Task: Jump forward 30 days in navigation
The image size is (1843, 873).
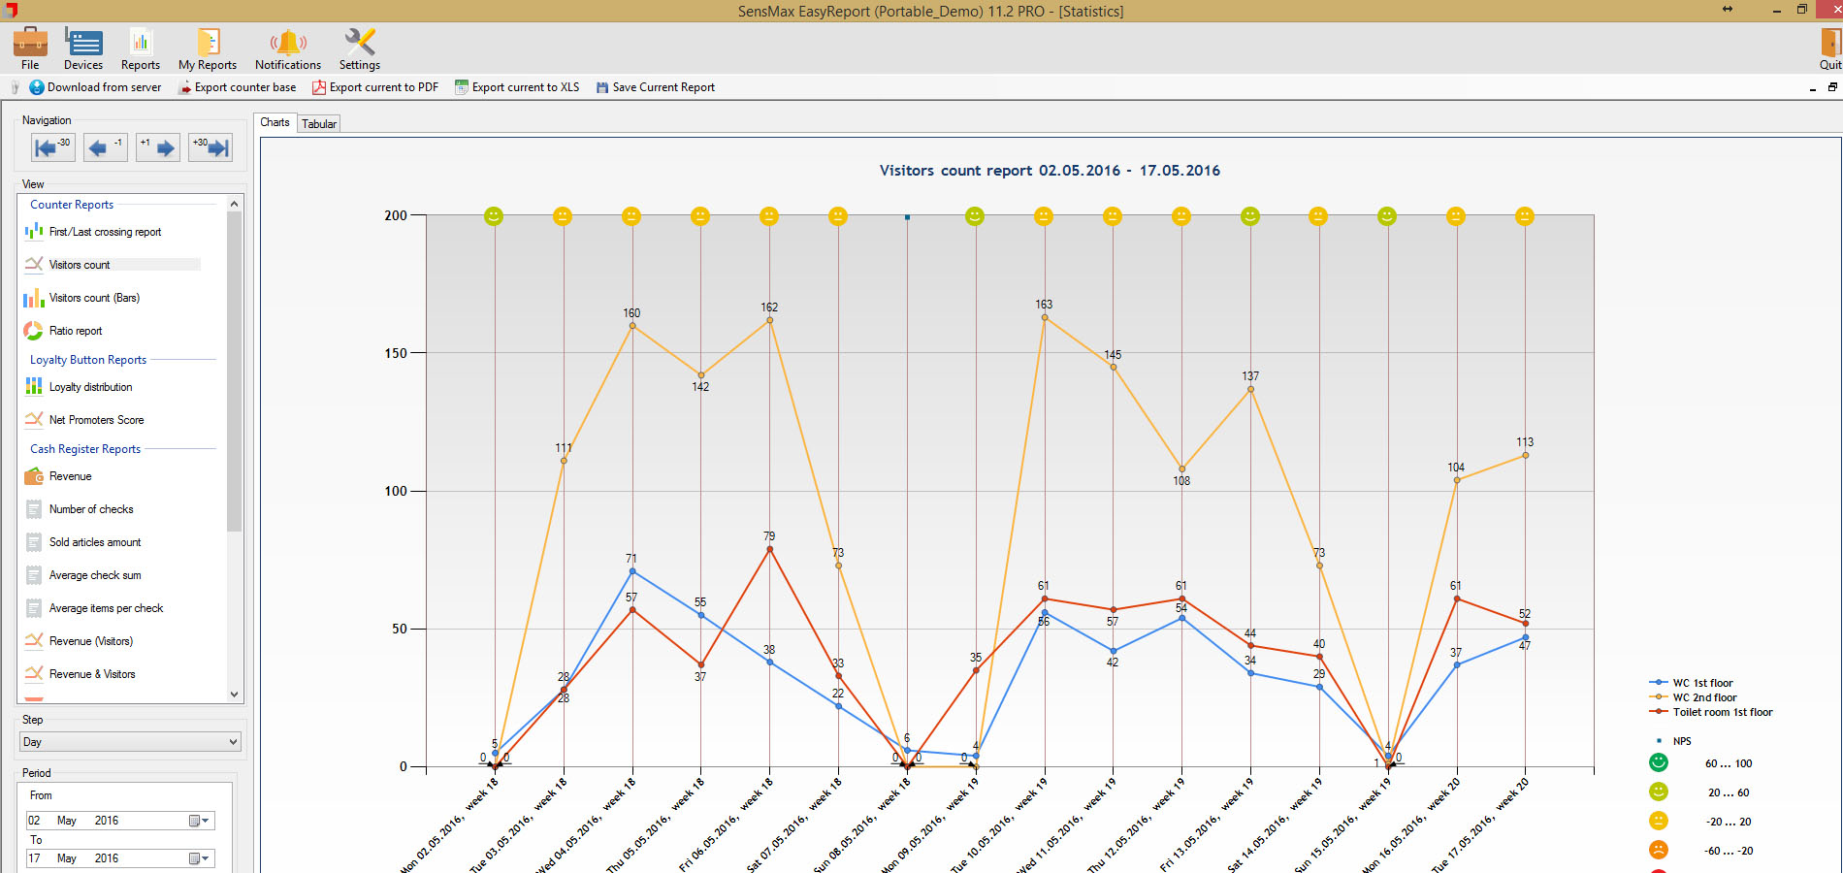Action: (210, 147)
